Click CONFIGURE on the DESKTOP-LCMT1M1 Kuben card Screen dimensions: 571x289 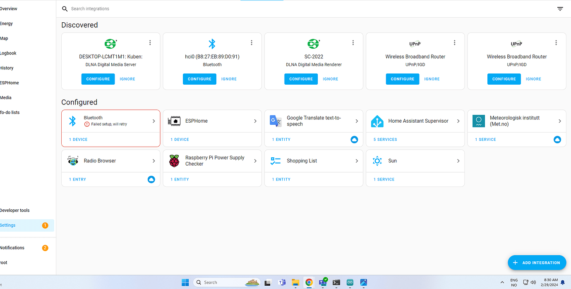[98, 79]
